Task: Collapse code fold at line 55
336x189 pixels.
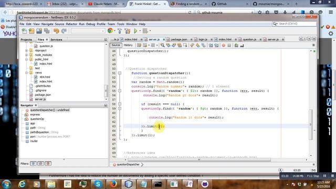Action: (120, 91)
